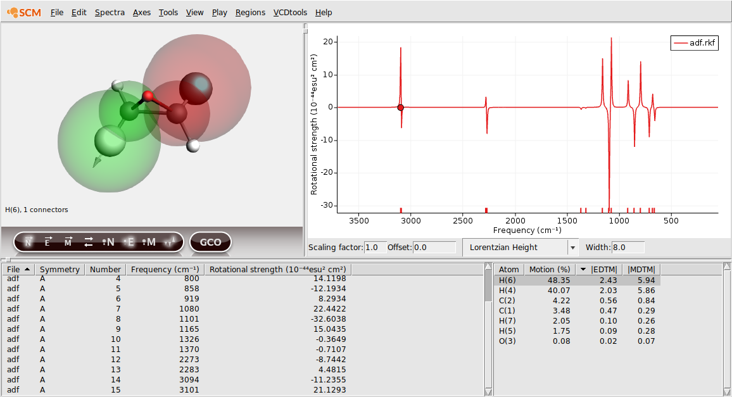Viewport: 732px width, 397px height.
Task: Select mode 7 at 1080 cm⁻¹
Action: [177, 309]
